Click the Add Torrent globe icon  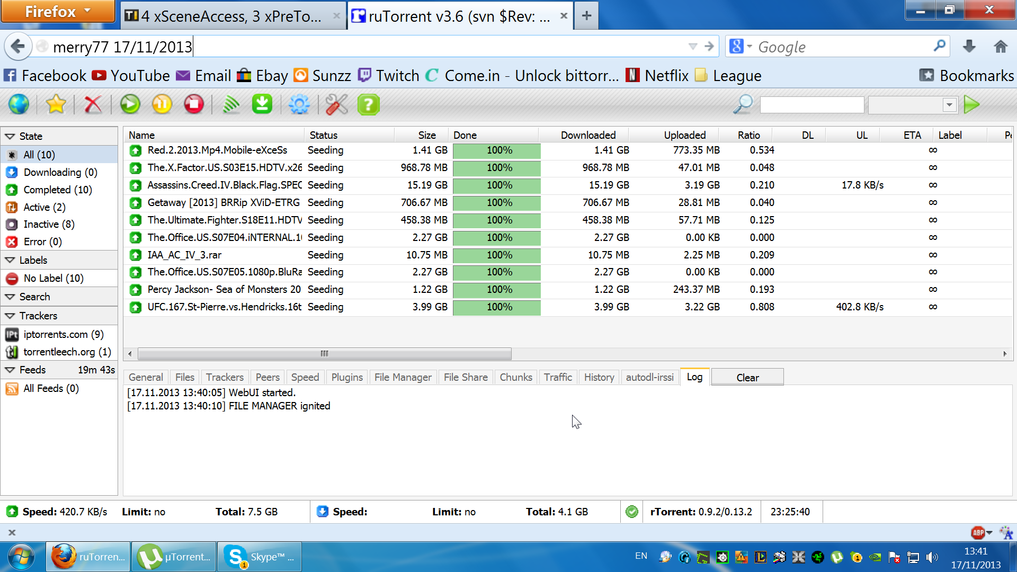pyautogui.click(x=19, y=104)
